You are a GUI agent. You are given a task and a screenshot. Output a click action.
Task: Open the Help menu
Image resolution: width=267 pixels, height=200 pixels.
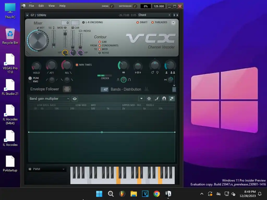[x=62, y=6]
